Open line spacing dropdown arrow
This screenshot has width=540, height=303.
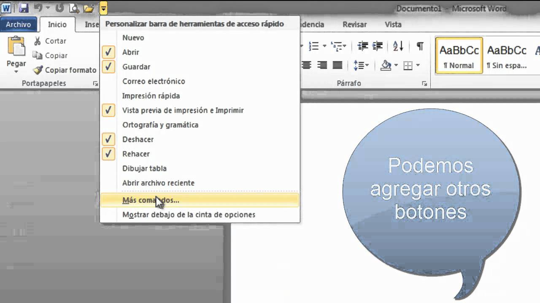click(x=367, y=65)
